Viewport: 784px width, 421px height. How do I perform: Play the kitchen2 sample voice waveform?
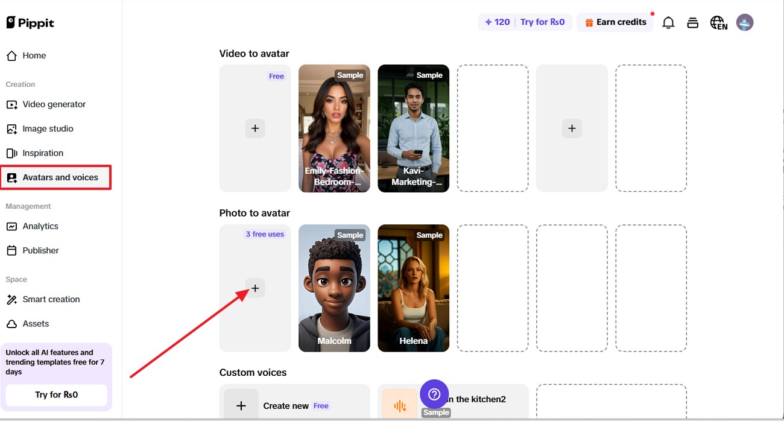(x=400, y=405)
